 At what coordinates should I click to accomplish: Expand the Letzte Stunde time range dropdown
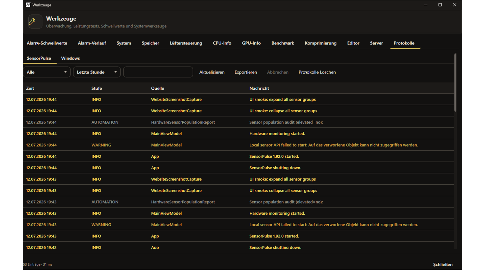97,72
